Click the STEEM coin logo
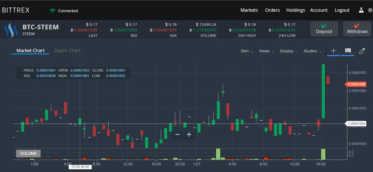Viewport: 373px width, 172px height. click(11, 31)
